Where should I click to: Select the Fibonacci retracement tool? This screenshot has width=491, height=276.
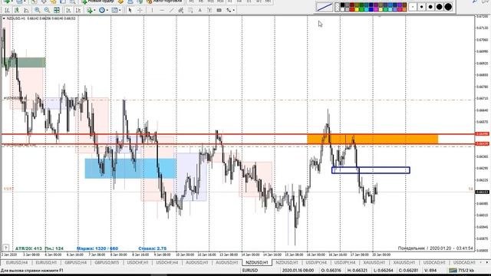click(190, 10)
